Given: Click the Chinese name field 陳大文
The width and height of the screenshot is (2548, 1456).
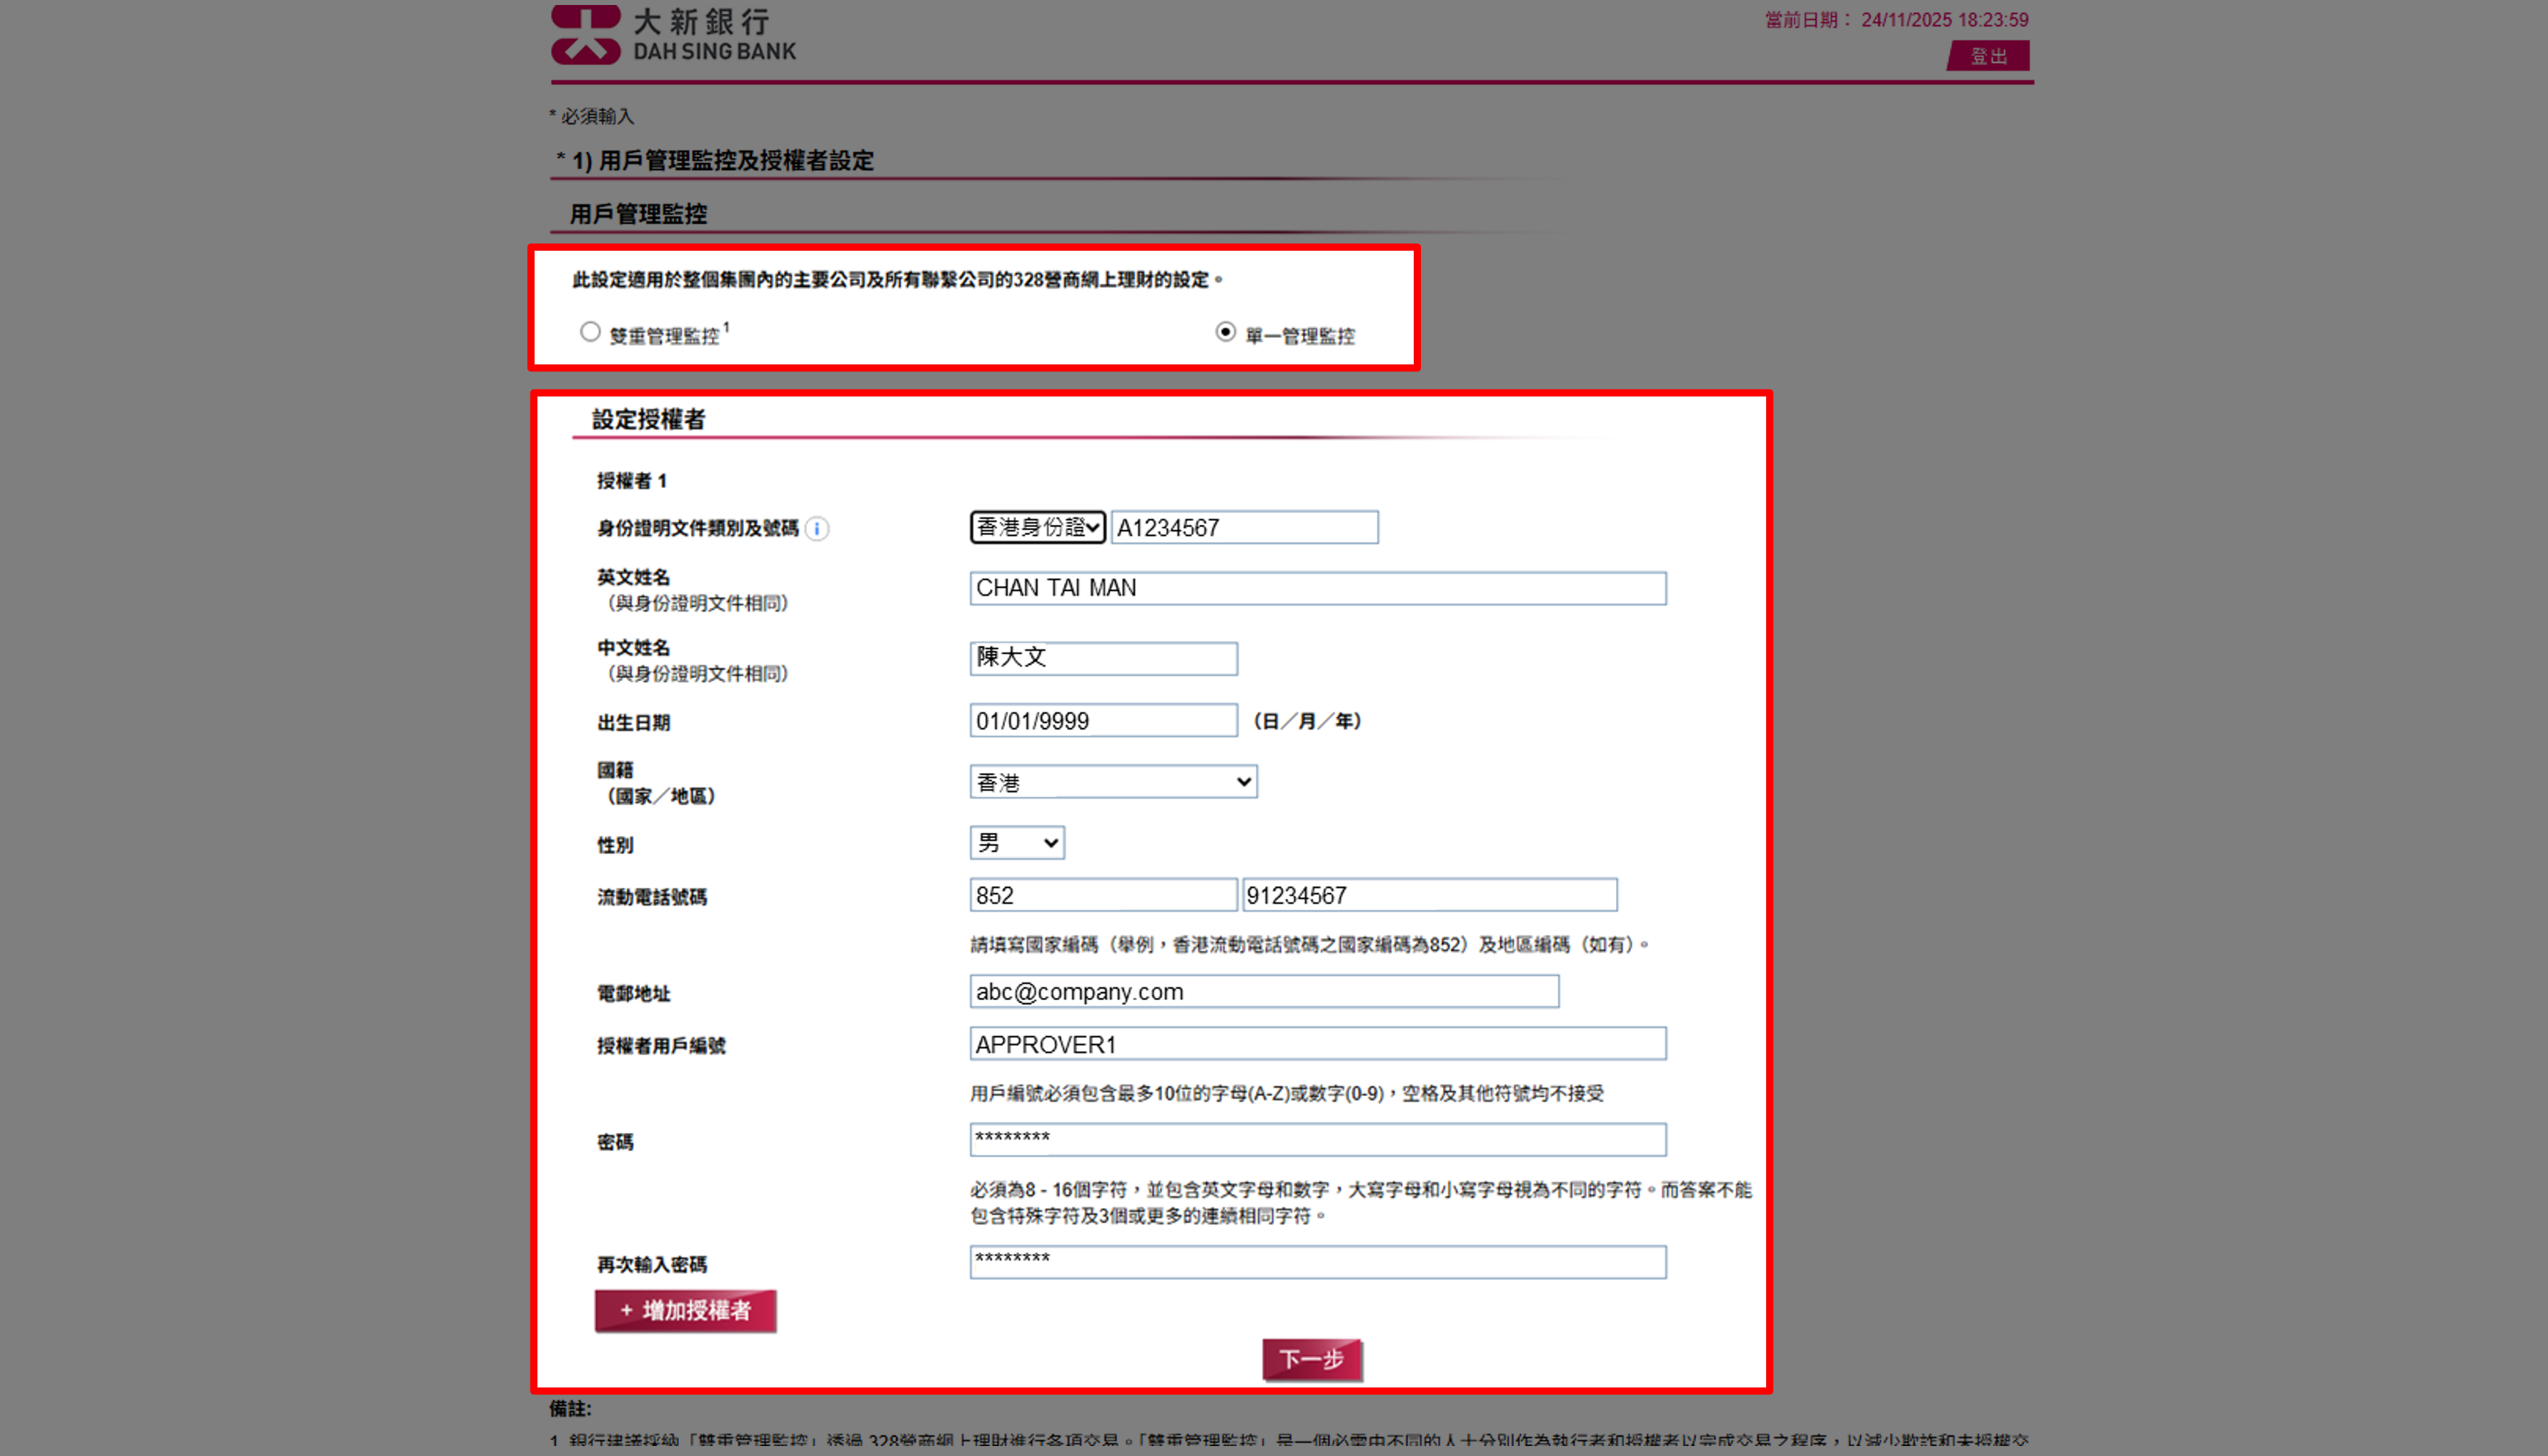Looking at the screenshot, I should click(1102, 657).
